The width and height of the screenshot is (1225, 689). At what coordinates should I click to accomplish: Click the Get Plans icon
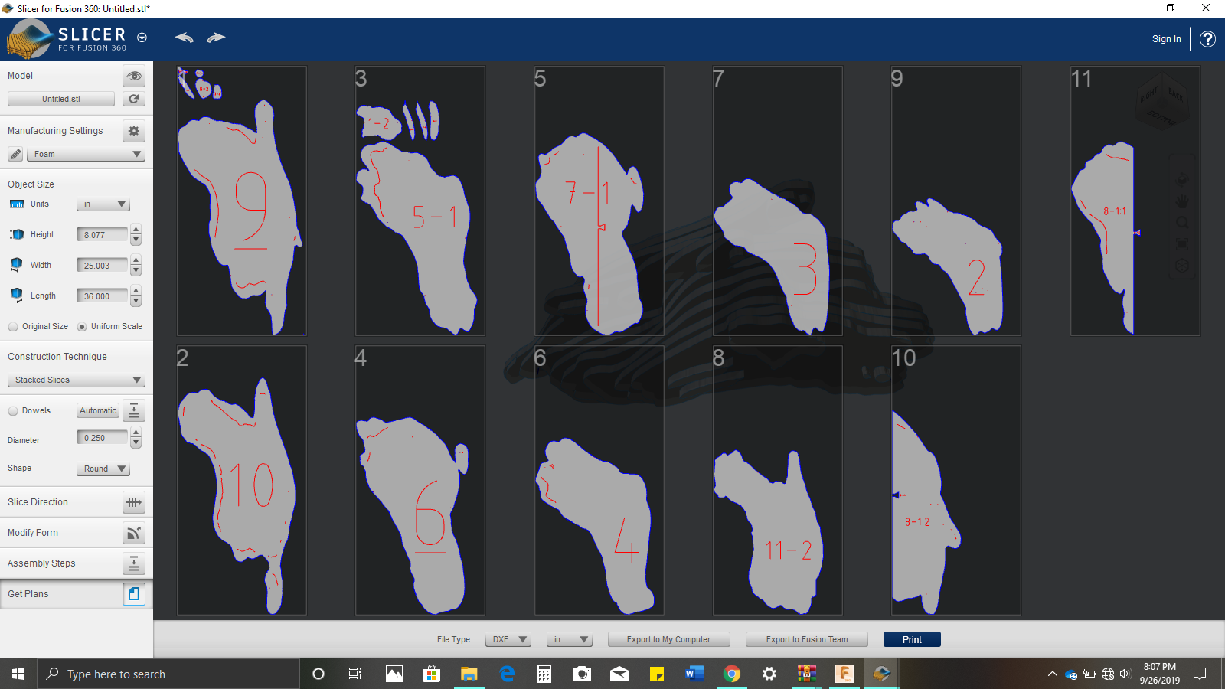[x=134, y=594]
